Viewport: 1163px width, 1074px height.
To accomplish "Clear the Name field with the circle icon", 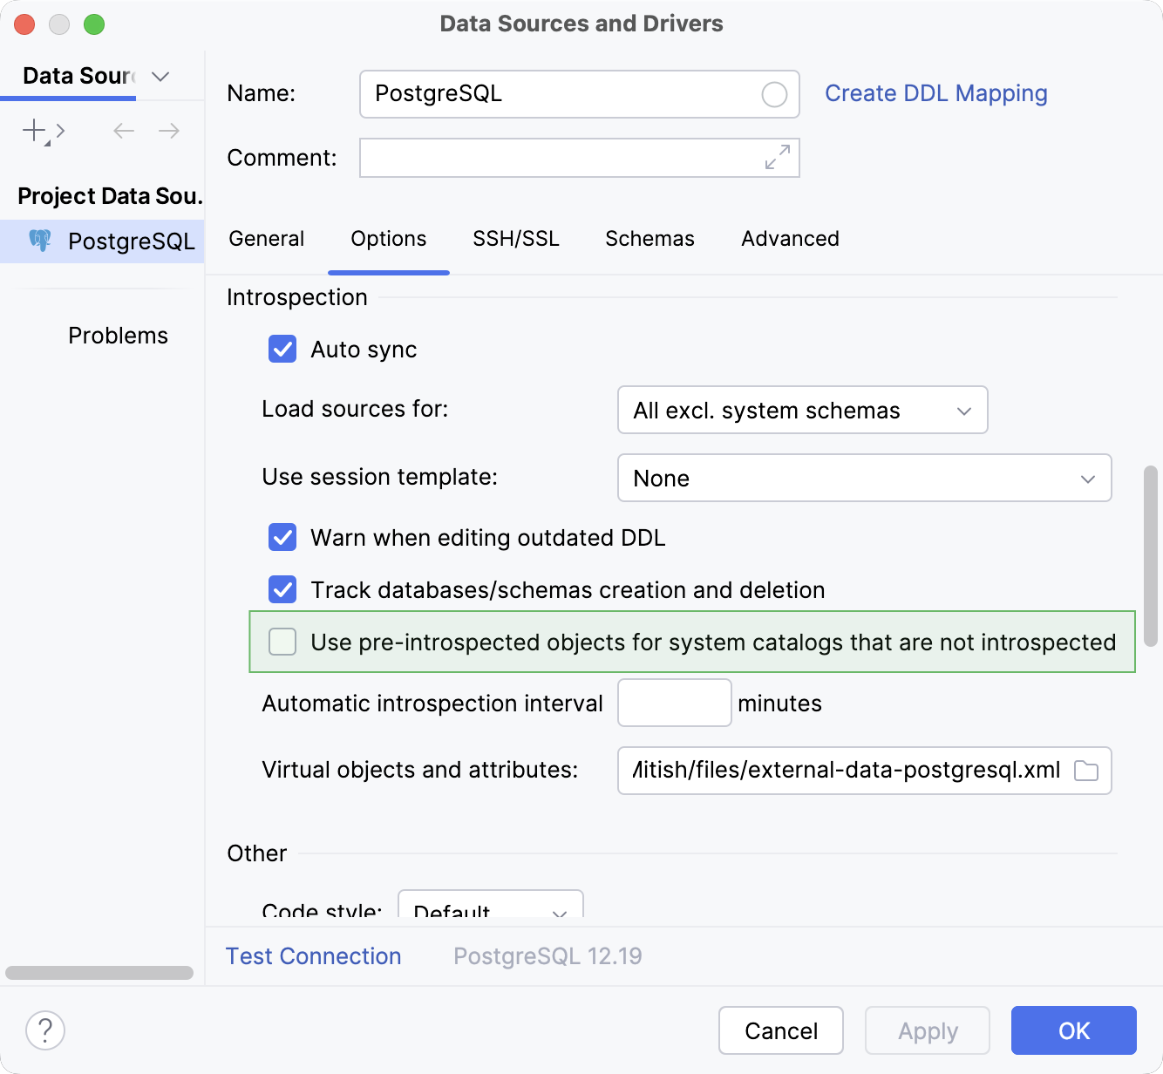I will (773, 94).
